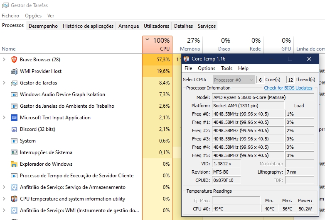Open the Select CPU Processor #0 dropdown
This screenshot has width=325, height=220.
(234, 80)
